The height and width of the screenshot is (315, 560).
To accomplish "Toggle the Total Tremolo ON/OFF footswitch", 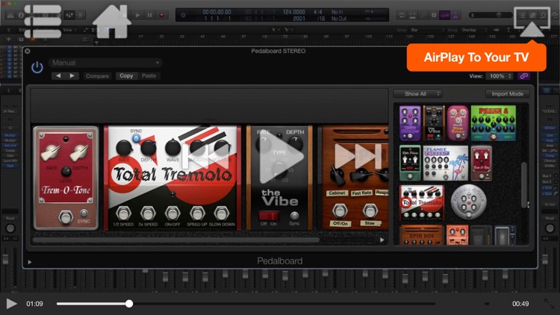I will pos(172,213).
